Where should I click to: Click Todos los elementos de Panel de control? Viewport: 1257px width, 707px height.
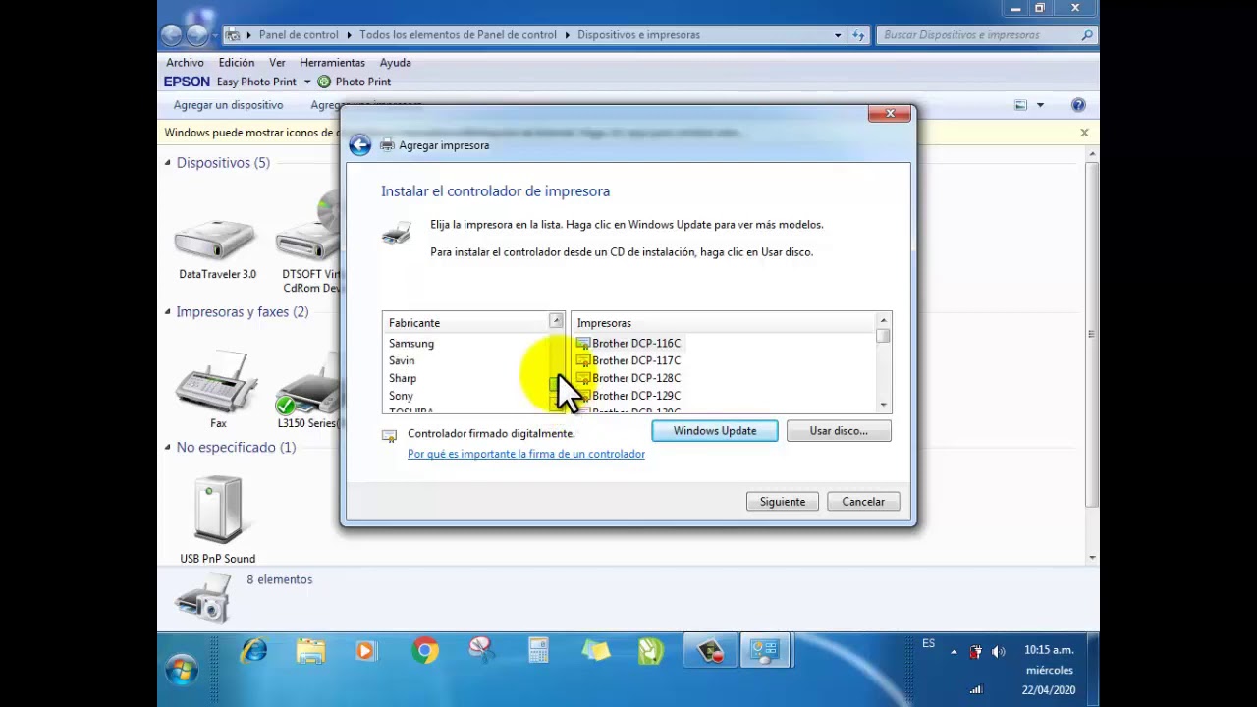(458, 35)
